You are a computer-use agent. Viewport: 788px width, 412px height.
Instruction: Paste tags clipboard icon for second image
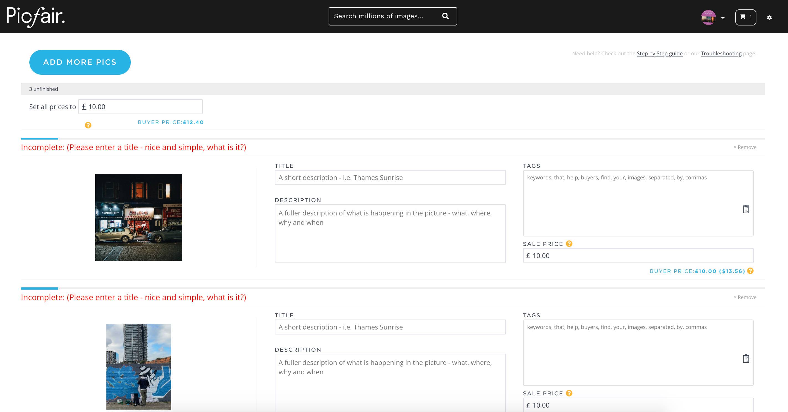pyautogui.click(x=746, y=359)
